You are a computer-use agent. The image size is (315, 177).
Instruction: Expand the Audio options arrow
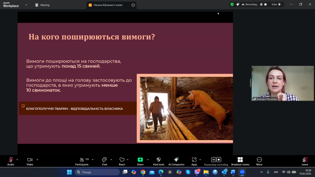17,159
